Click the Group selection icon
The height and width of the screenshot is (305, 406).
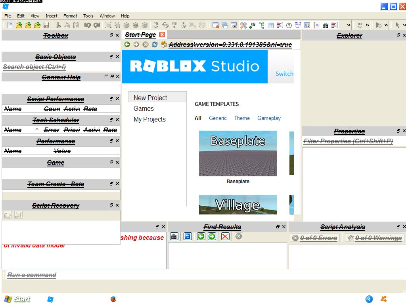click(x=108, y=25)
